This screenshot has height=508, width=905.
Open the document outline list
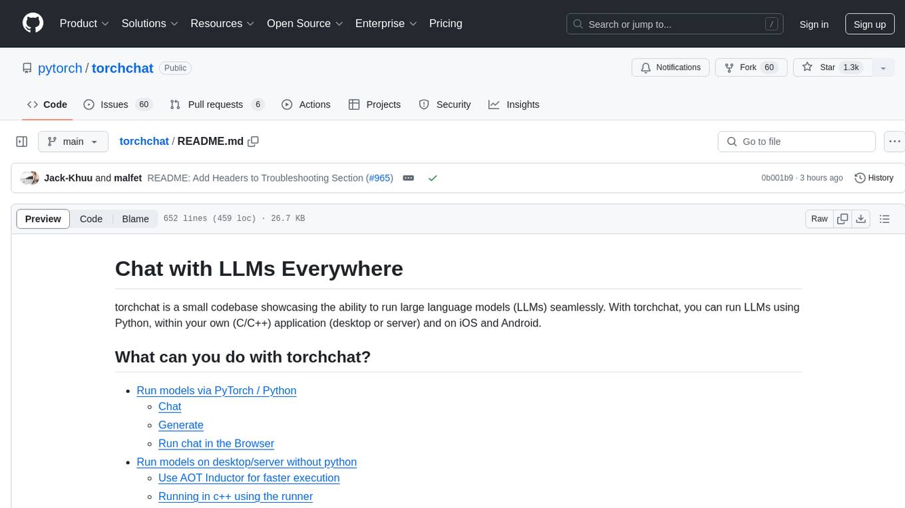(884, 219)
